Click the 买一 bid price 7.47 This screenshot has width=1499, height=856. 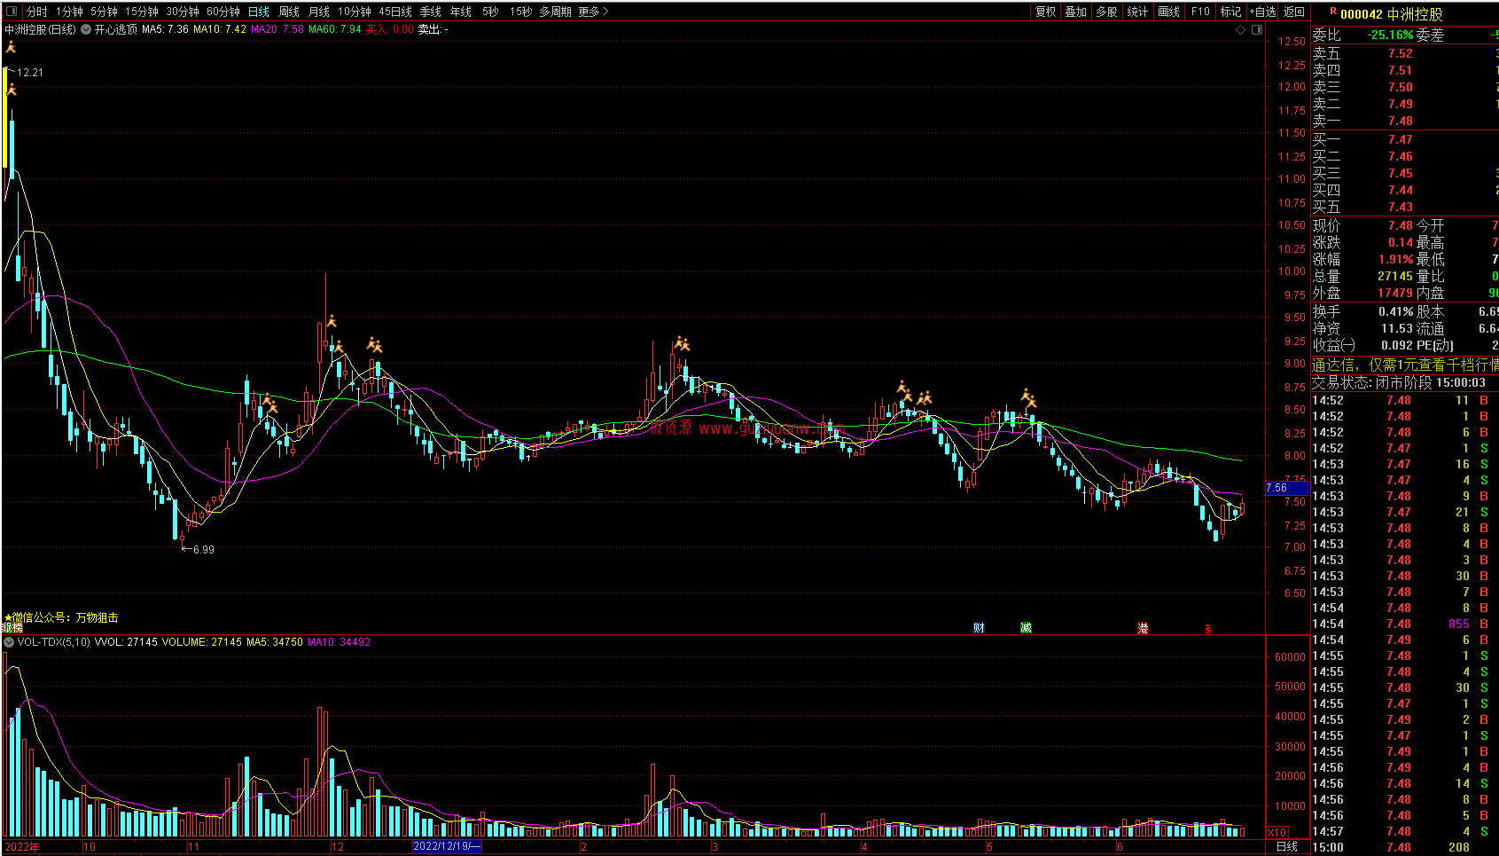pyautogui.click(x=1401, y=139)
